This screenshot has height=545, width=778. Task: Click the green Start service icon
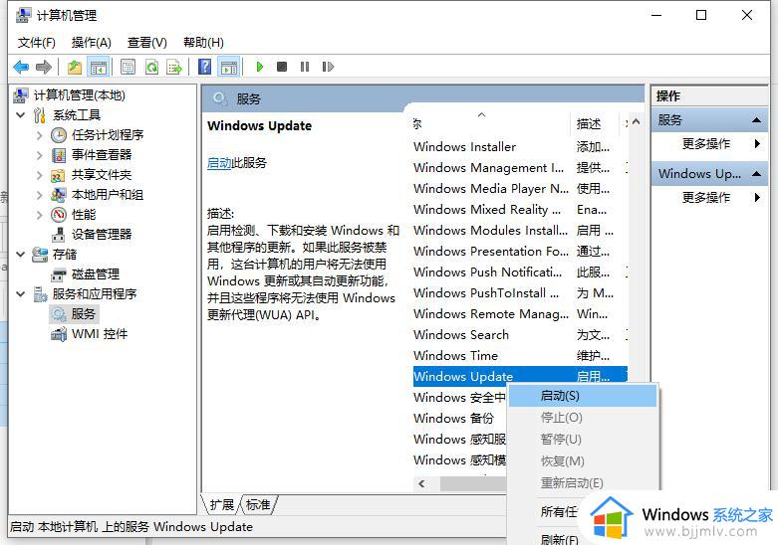point(259,67)
